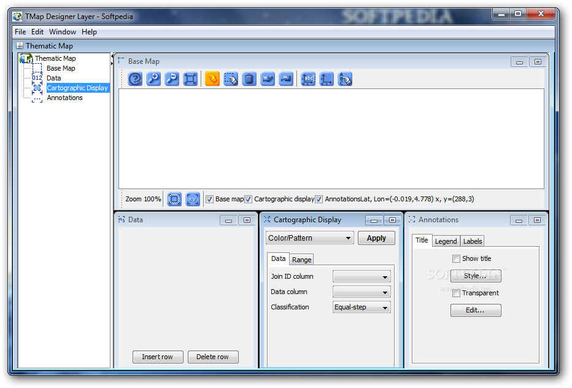Open the Edit menu
This screenshot has height=388, width=572.
[x=37, y=32]
